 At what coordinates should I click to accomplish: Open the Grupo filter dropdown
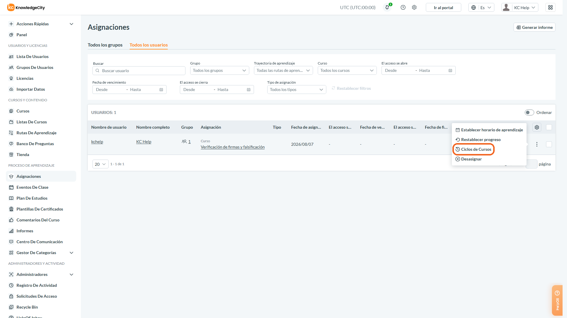tap(219, 70)
